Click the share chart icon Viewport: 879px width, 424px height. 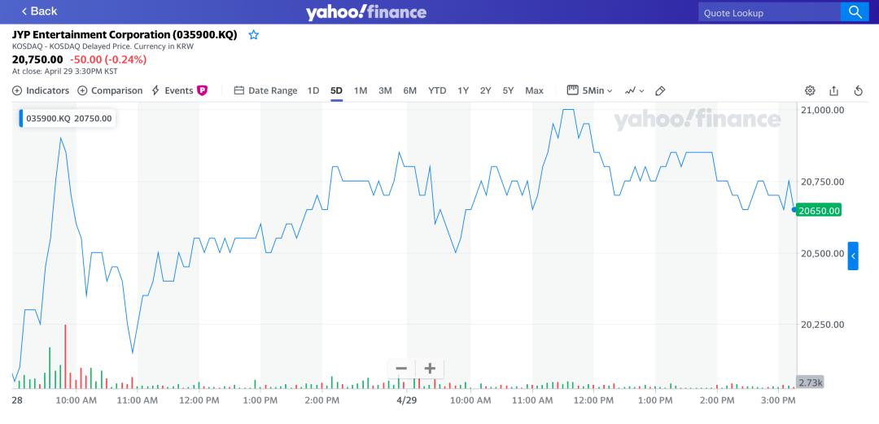tap(833, 90)
